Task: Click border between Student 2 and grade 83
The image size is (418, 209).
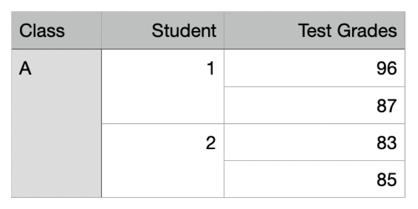Action: [224, 142]
